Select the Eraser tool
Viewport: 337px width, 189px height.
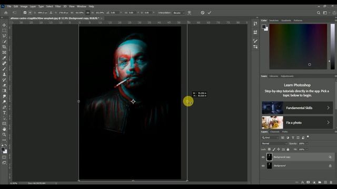[x=4, y=86]
